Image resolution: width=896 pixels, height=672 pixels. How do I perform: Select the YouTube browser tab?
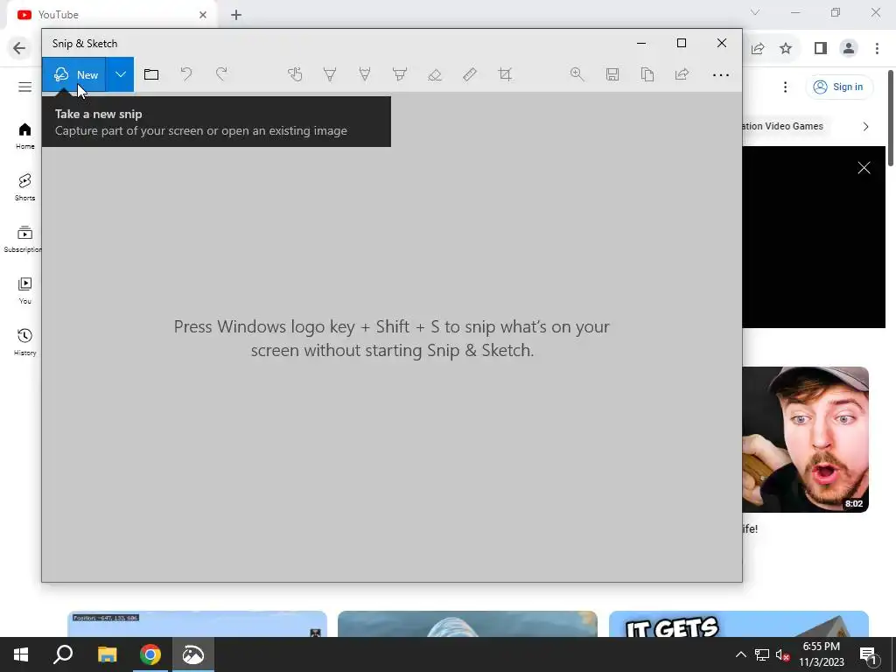[x=112, y=15]
